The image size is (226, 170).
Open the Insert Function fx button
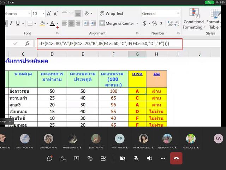[x=27, y=43]
